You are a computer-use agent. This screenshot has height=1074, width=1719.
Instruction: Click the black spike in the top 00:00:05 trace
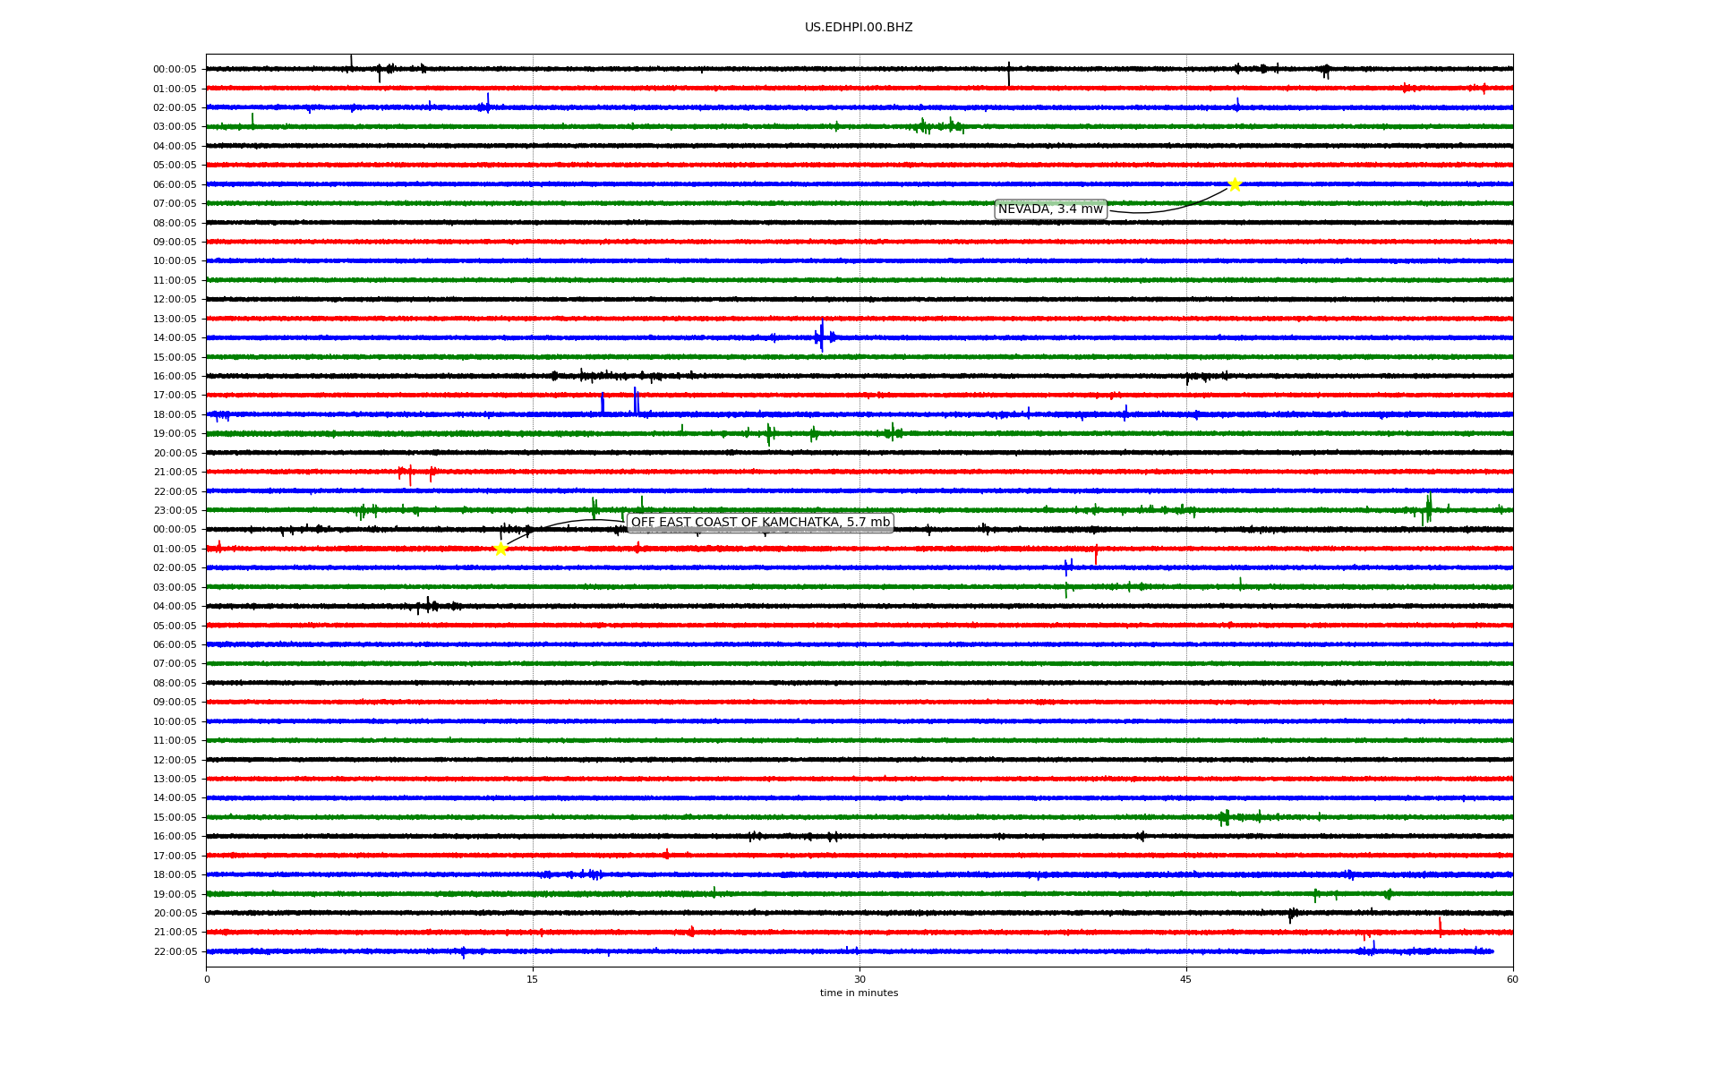click(1008, 73)
